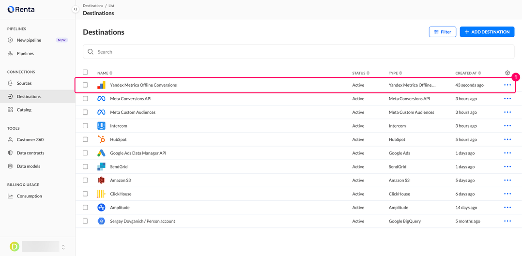
Task: Click the Meta Custom Audiences logo
Action: [101, 112]
